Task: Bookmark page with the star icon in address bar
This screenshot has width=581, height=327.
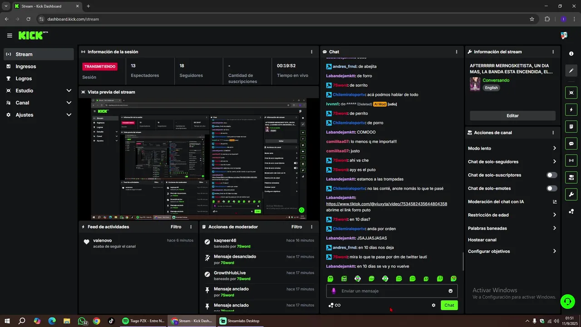Action: pyautogui.click(x=532, y=19)
